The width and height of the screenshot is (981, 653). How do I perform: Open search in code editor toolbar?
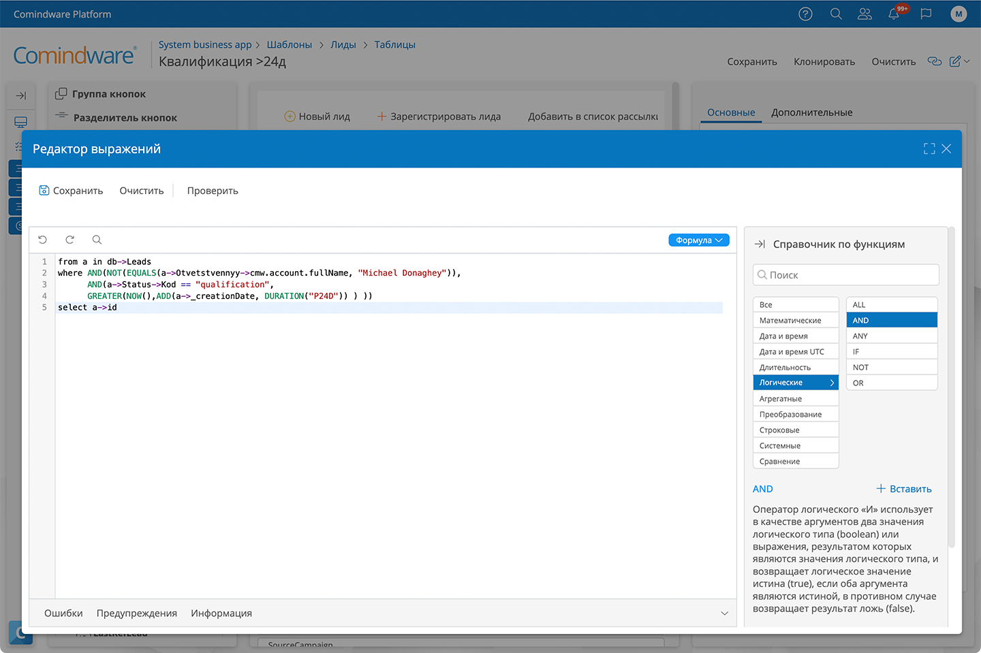point(97,240)
